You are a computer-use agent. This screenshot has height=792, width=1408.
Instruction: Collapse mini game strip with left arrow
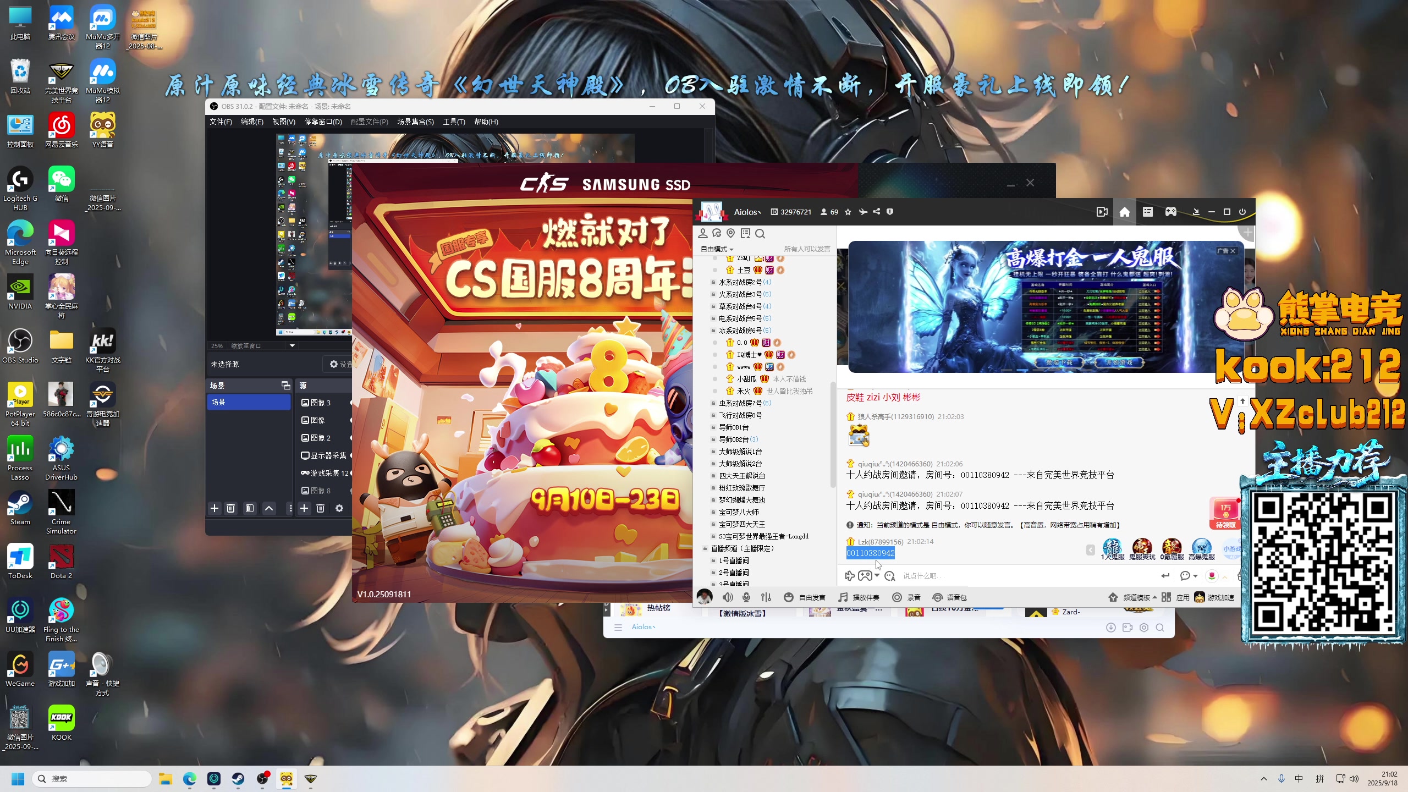point(1090,550)
